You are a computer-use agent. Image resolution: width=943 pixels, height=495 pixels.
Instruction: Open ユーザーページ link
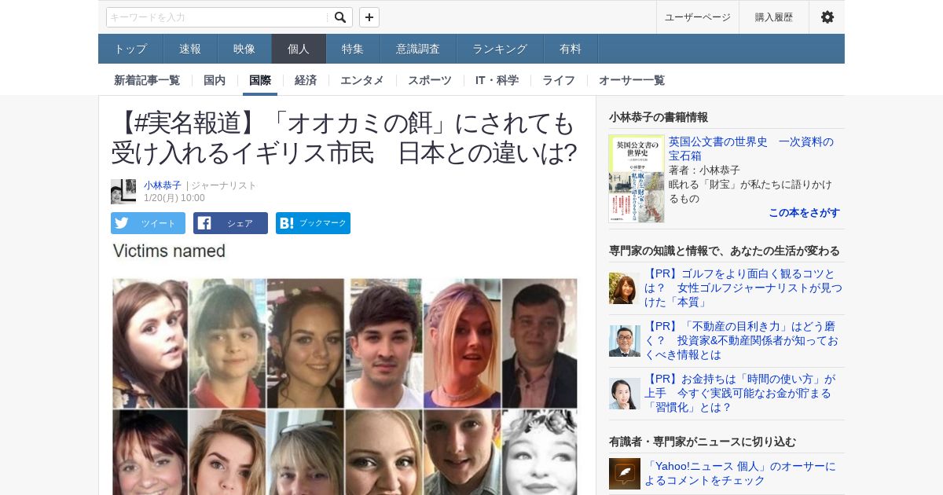(698, 17)
